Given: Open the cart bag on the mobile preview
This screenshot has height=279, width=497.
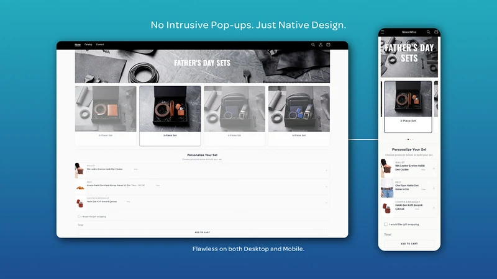Looking at the screenshot, I should [x=436, y=32].
